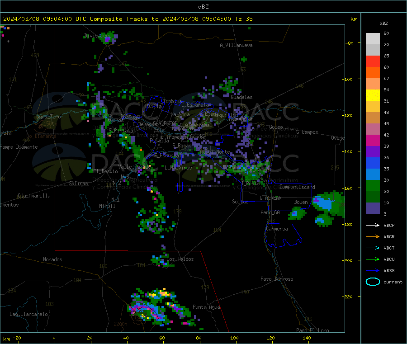The height and width of the screenshot is (344, 407).
Task: Click the Los_Toldos map label
Action: 180,259
